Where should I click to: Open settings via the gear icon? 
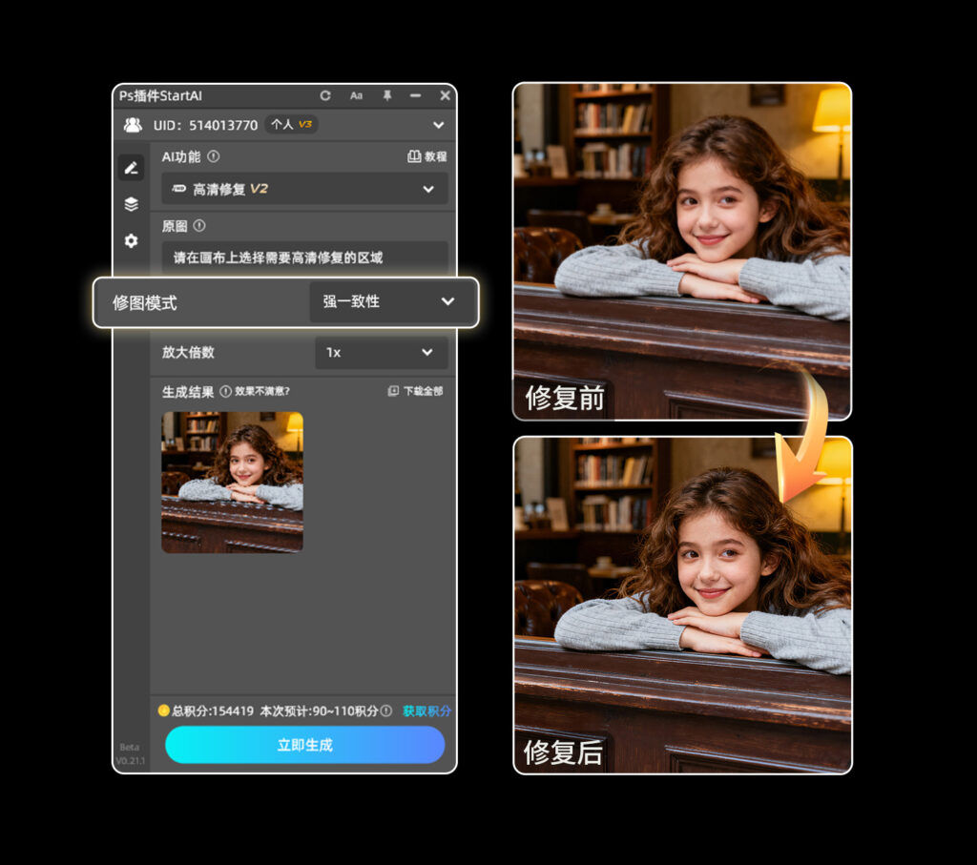tap(131, 241)
